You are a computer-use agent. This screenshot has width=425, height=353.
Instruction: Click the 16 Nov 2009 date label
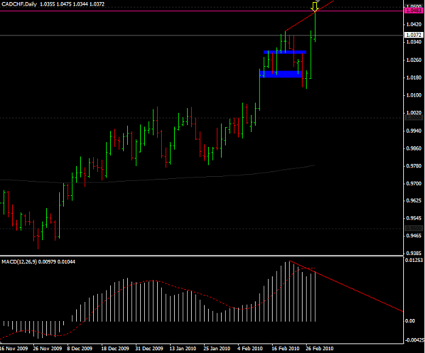point(14,348)
